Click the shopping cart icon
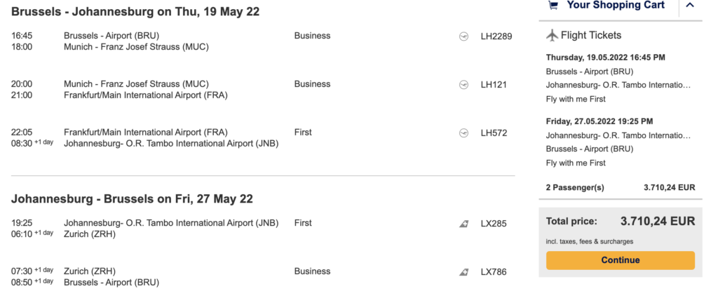The height and width of the screenshot is (298, 718). [x=553, y=6]
